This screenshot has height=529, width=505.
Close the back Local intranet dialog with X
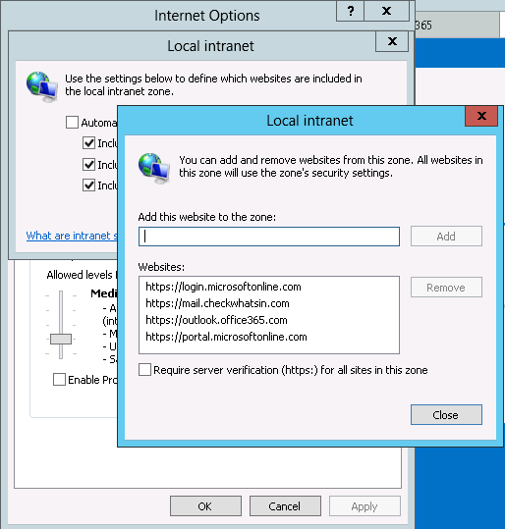[x=392, y=41]
